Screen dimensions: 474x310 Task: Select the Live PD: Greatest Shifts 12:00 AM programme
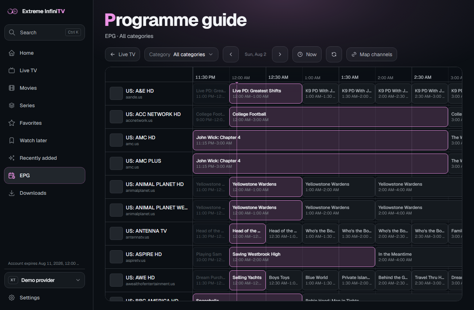[x=266, y=93]
